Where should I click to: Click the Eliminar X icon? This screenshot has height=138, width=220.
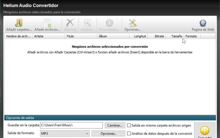pos(70,23)
